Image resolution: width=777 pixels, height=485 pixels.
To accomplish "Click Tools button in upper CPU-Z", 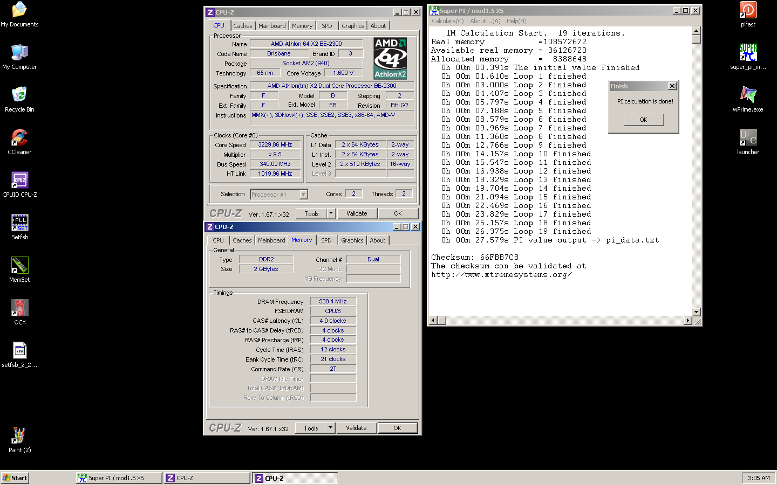I will 312,213.
